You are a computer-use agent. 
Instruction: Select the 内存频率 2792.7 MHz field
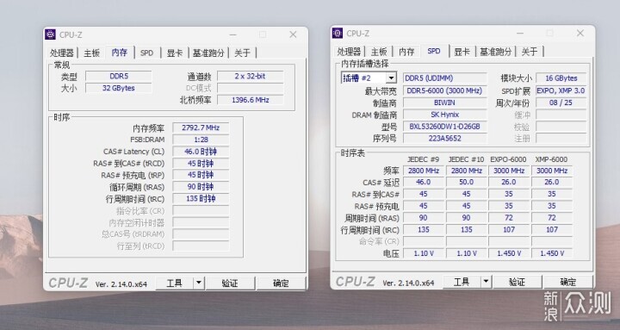(201, 128)
